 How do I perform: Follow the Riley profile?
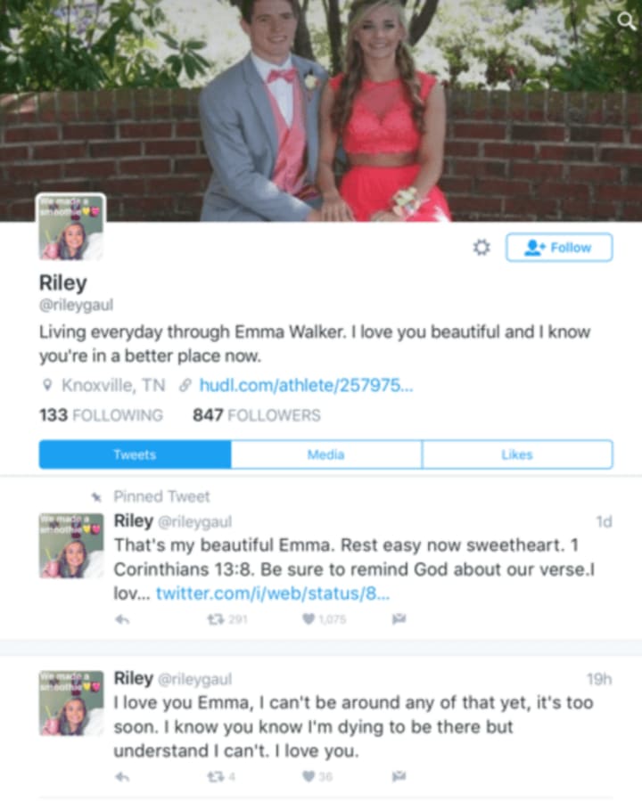[x=559, y=248]
